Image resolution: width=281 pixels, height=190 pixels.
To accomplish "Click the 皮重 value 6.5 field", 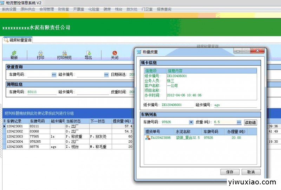I will [225, 122].
